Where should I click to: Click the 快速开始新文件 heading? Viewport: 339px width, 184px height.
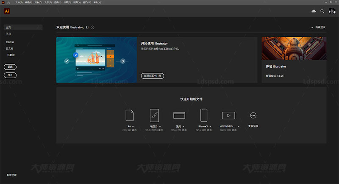(x=192, y=99)
